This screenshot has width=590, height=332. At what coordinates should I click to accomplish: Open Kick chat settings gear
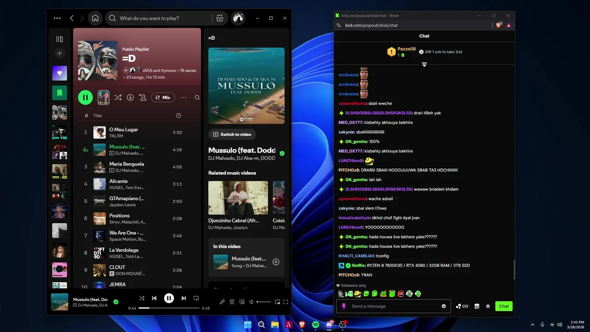point(488,306)
